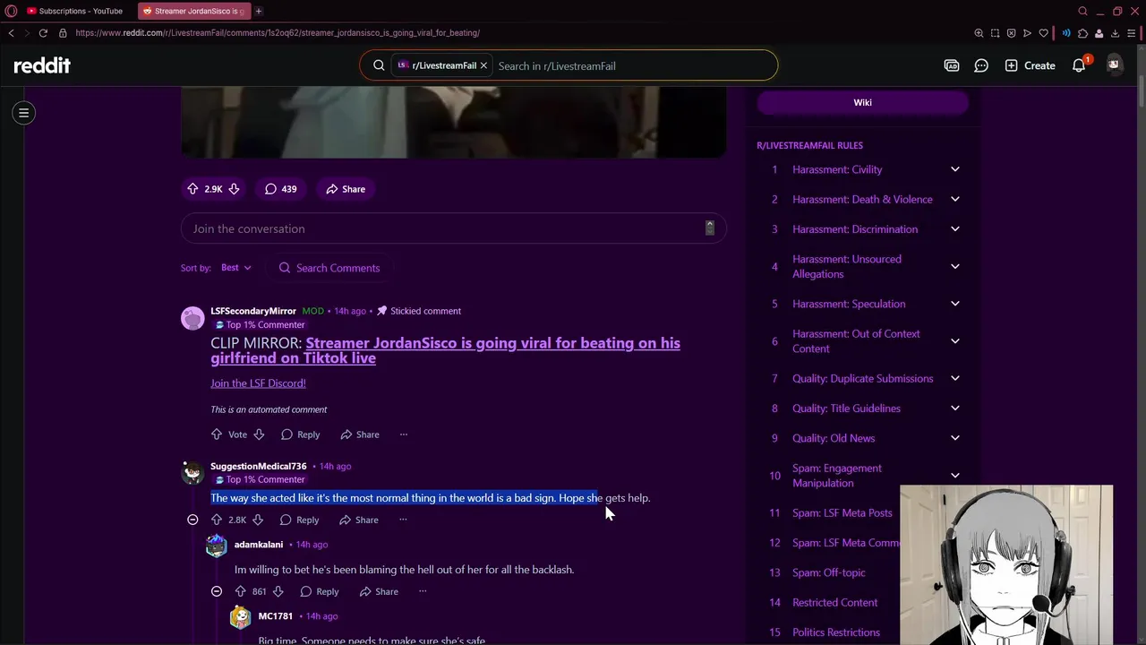Switch to Streamer JordanSisco Reddit tab
Screen dimensions: 1146x645
coord(194,11)
